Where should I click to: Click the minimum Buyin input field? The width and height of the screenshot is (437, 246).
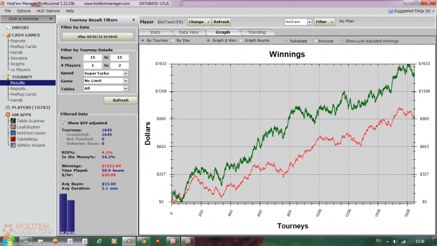pyautogui.click(x=93, y=57)
